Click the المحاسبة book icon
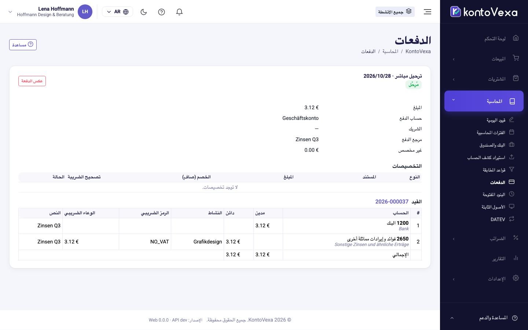This screenshot has height=330, width=528. [x=512, y=101]
